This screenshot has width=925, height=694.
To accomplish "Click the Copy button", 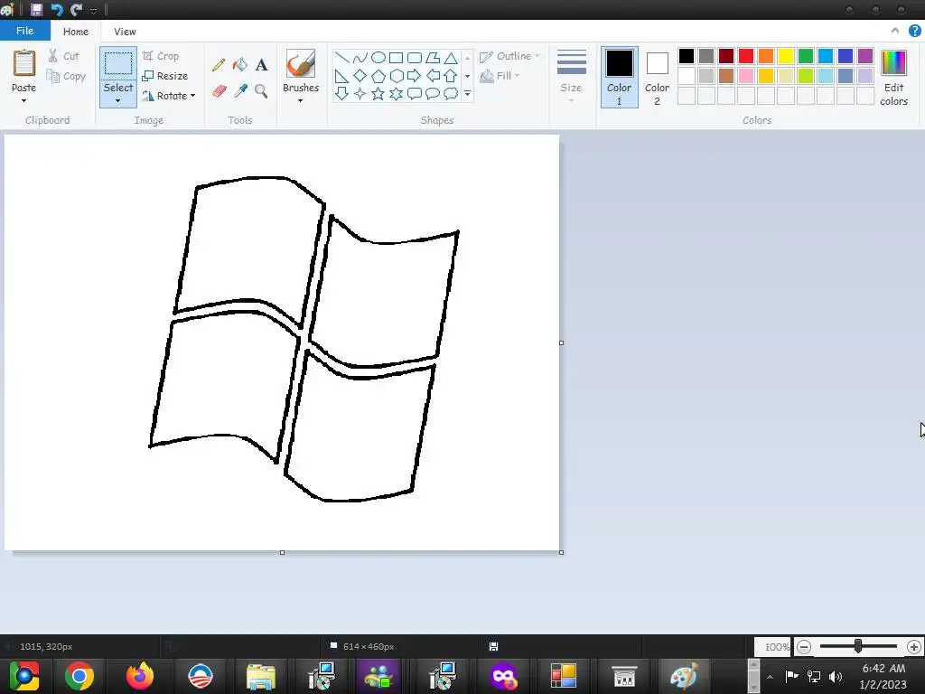I will [66, 76].
